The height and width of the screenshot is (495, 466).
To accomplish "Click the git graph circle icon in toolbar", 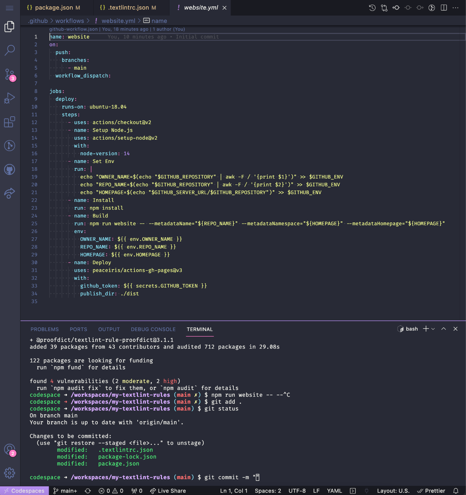I will 432,8.
